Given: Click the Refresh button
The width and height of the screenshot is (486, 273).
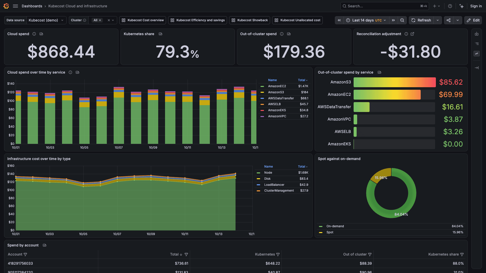Looking at the screenshot, I should (x=421, y=20).
